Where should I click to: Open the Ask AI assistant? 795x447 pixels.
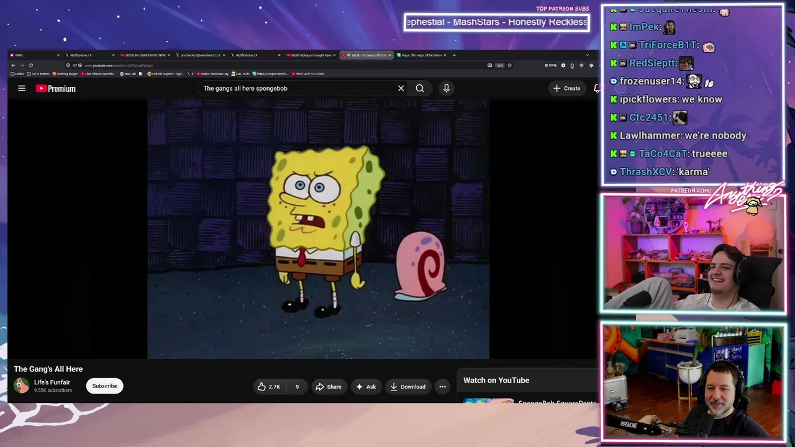coord(365,387)
